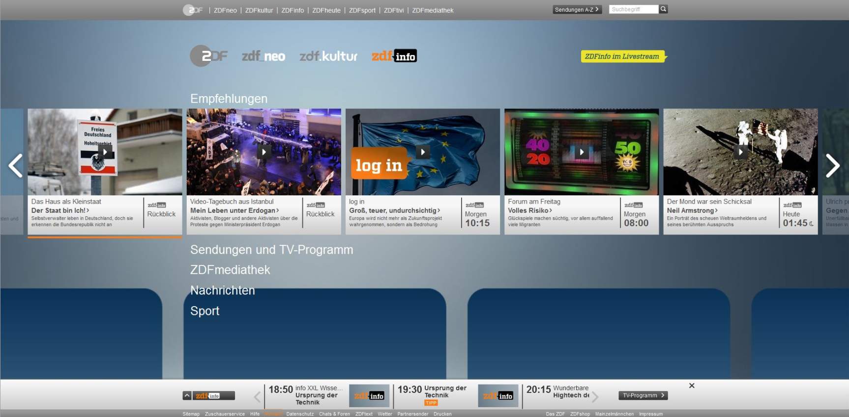Open 'Mein Leben unter Erdogan' link
Image resolution: width=849 pixels, height=417 pixels.
pyautogui.click(x=234, y=210)
